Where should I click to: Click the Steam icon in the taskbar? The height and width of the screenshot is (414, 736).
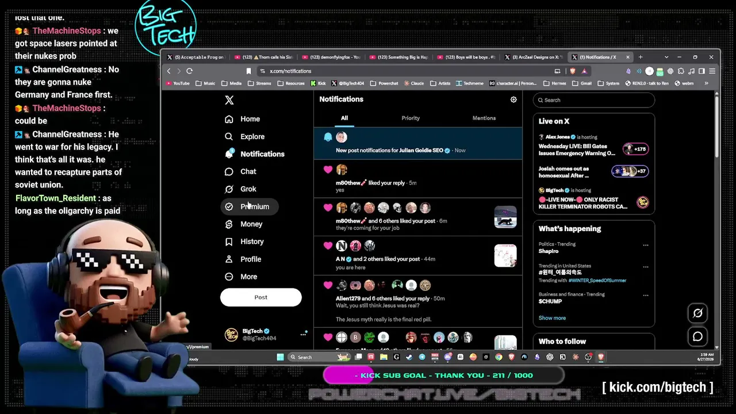(409, 357)
